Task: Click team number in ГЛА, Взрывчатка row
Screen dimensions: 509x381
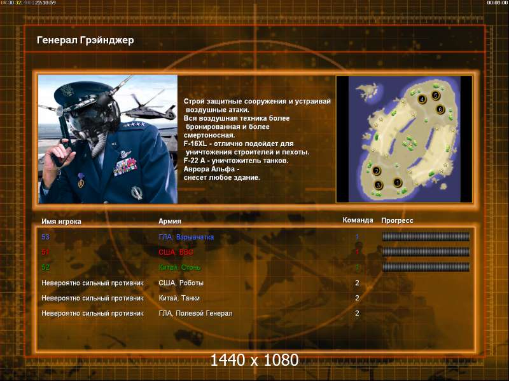Action: pyautogui.click(x=357, y=236)
